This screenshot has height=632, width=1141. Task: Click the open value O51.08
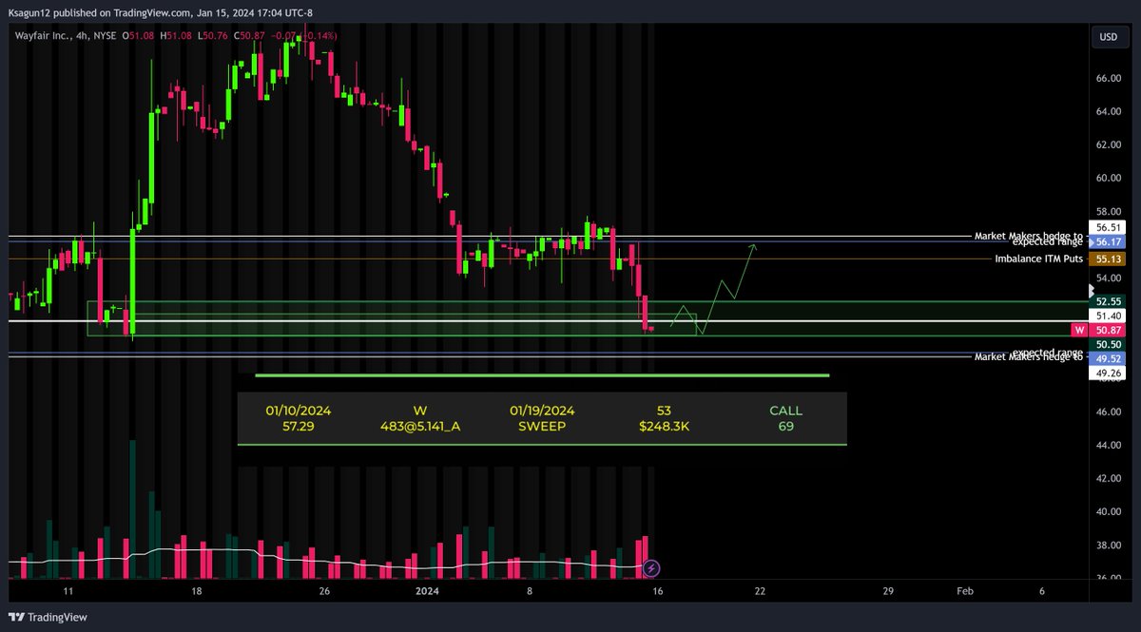coord(140,35)
